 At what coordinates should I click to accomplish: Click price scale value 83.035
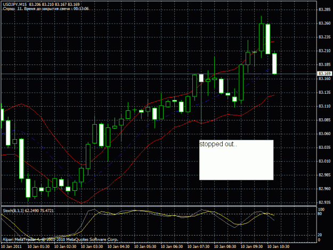click(x=324, y=148)
